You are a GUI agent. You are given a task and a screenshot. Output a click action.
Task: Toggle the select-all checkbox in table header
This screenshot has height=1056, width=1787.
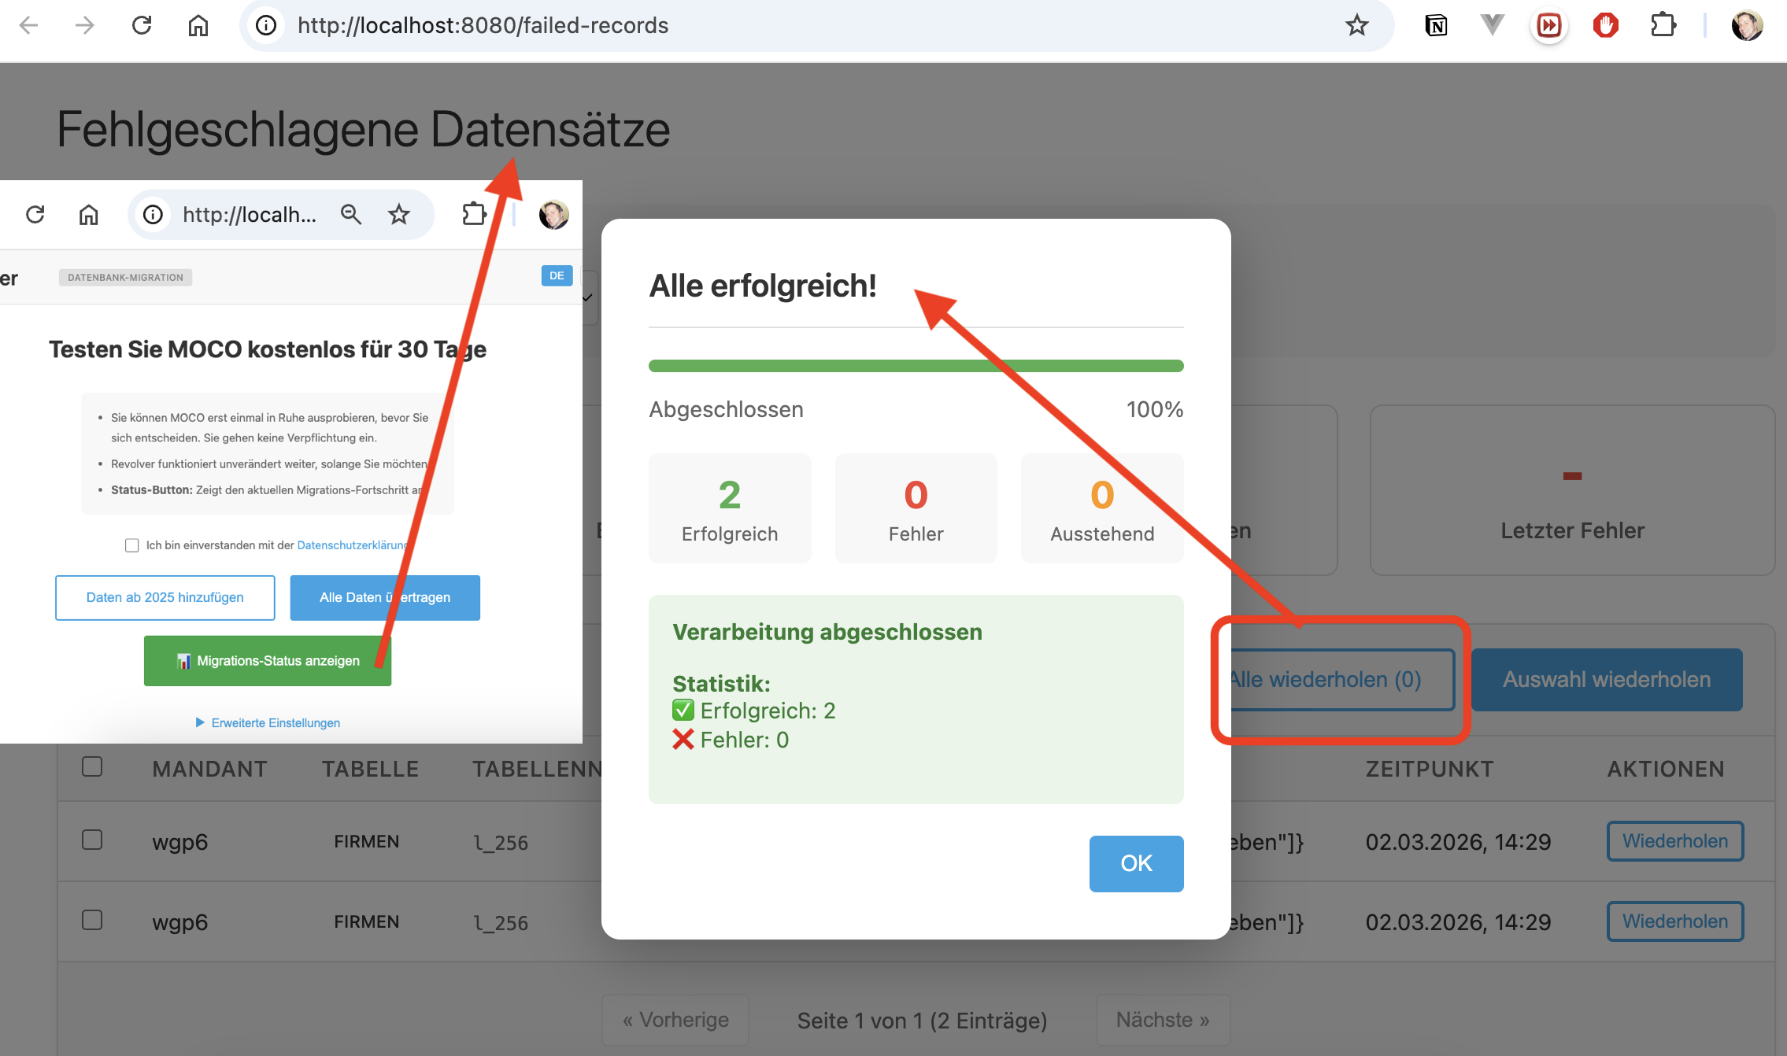click(x=92, y=766)
